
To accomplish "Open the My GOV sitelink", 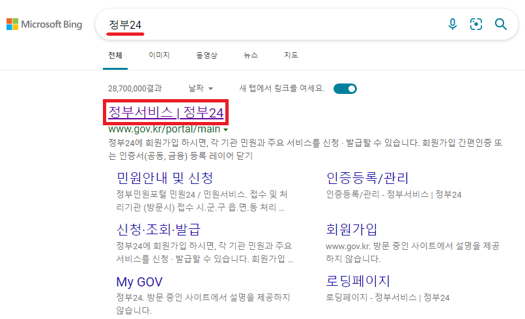I will [139, 282].
